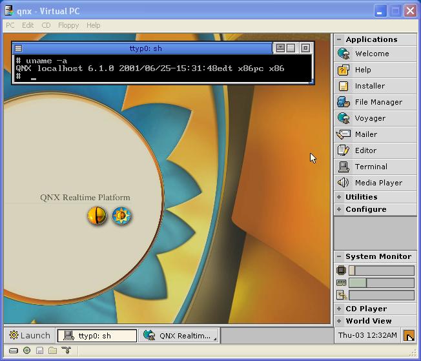Open the Edit menu
Screen dimensions: 421x361
[x=28, y=25]
